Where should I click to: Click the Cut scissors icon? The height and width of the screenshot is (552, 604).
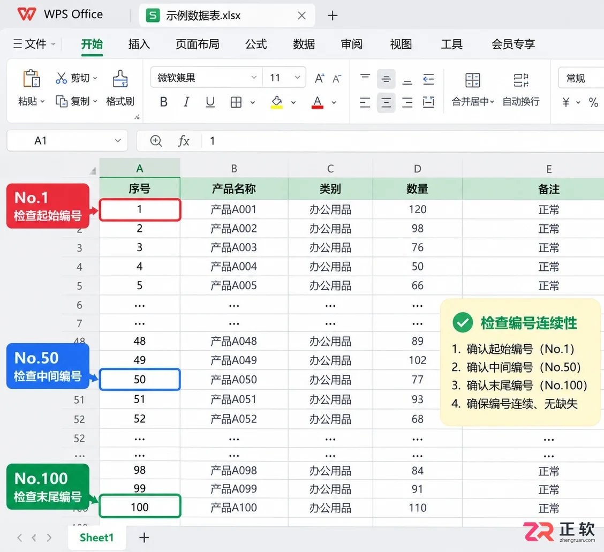point(61,78)
